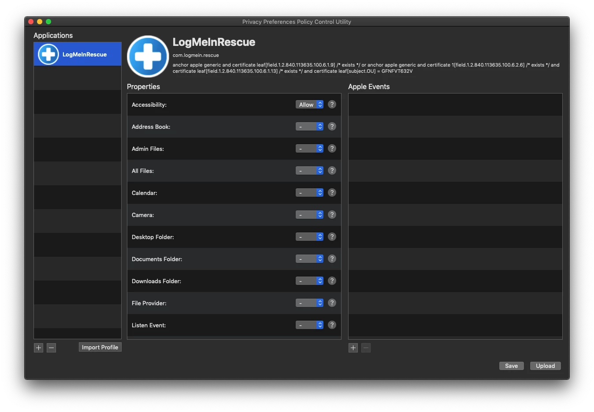Screen dimensions: 594x412
Task: Show help for Downloads Folder property
Action: [332, 281]
